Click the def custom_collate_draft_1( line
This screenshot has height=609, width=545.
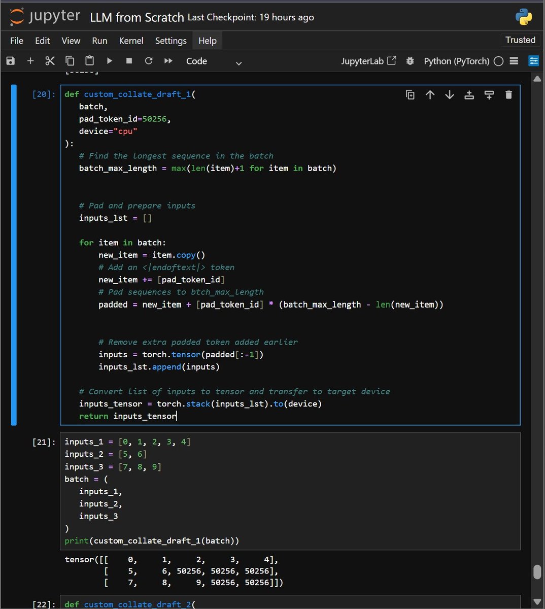click(130, 94)
